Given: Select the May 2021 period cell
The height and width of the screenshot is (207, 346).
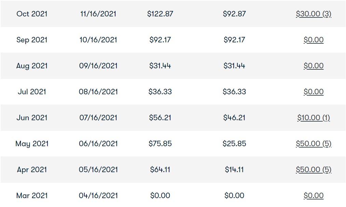Looking at the screenshot, I should point(32,144).
